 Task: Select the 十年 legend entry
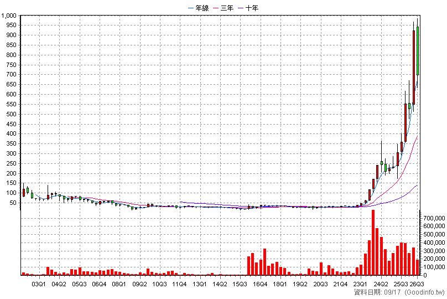point(248,8)
